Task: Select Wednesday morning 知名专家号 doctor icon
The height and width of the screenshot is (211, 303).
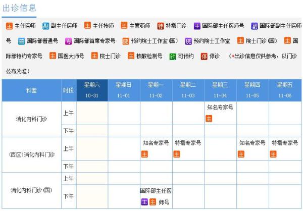Action: tap(209, 119)
